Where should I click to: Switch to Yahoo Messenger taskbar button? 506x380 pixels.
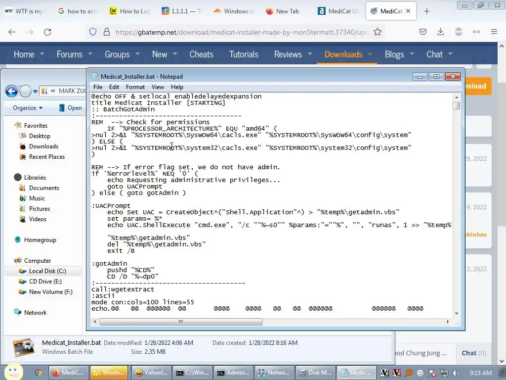pyautogui.click(x=152, y=373)
